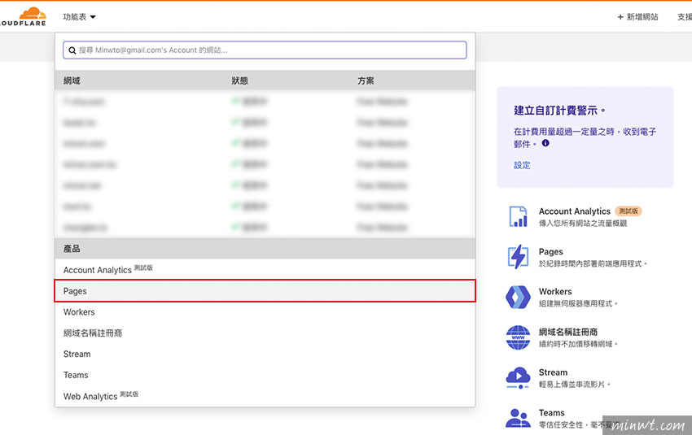The image size is (692, 435).
Task: Open Account Analytics link in right panel
Action: pyautogui.click(x=575, y=211)
